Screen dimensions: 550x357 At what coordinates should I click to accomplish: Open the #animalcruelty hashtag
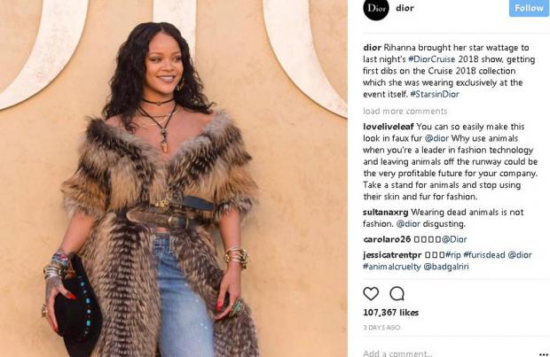pyautogui.click(x=392, y=267)
